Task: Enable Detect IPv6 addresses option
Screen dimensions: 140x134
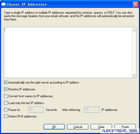Action: click(x=6, y=116)
